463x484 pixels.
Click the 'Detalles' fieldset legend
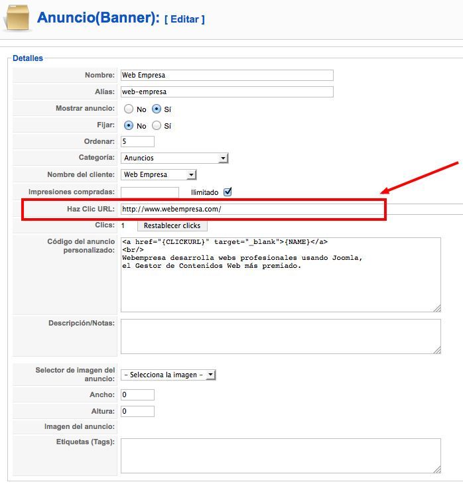[28, 58]
